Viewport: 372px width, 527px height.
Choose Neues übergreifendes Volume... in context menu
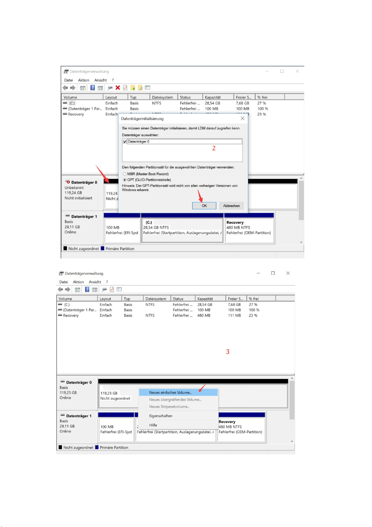(x=178, y=399)
